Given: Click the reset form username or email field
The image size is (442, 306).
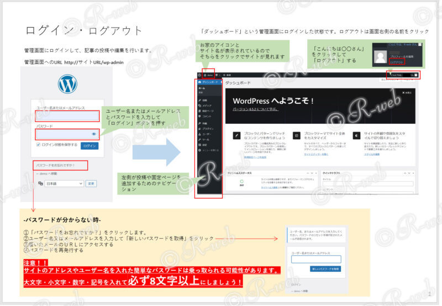Looking at the screenshot, I should point(316,259).
